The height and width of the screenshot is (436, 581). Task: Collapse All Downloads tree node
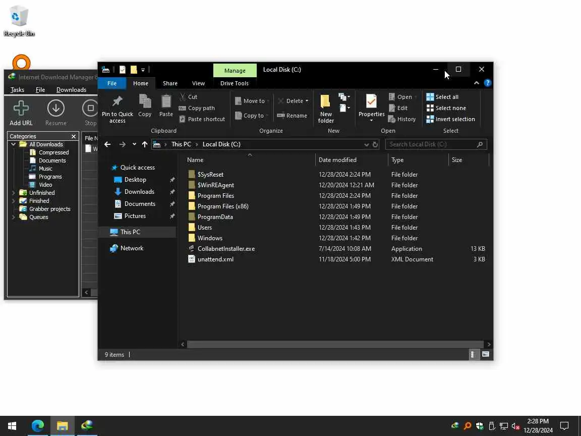pyautogui.click(x=13, y=144)
